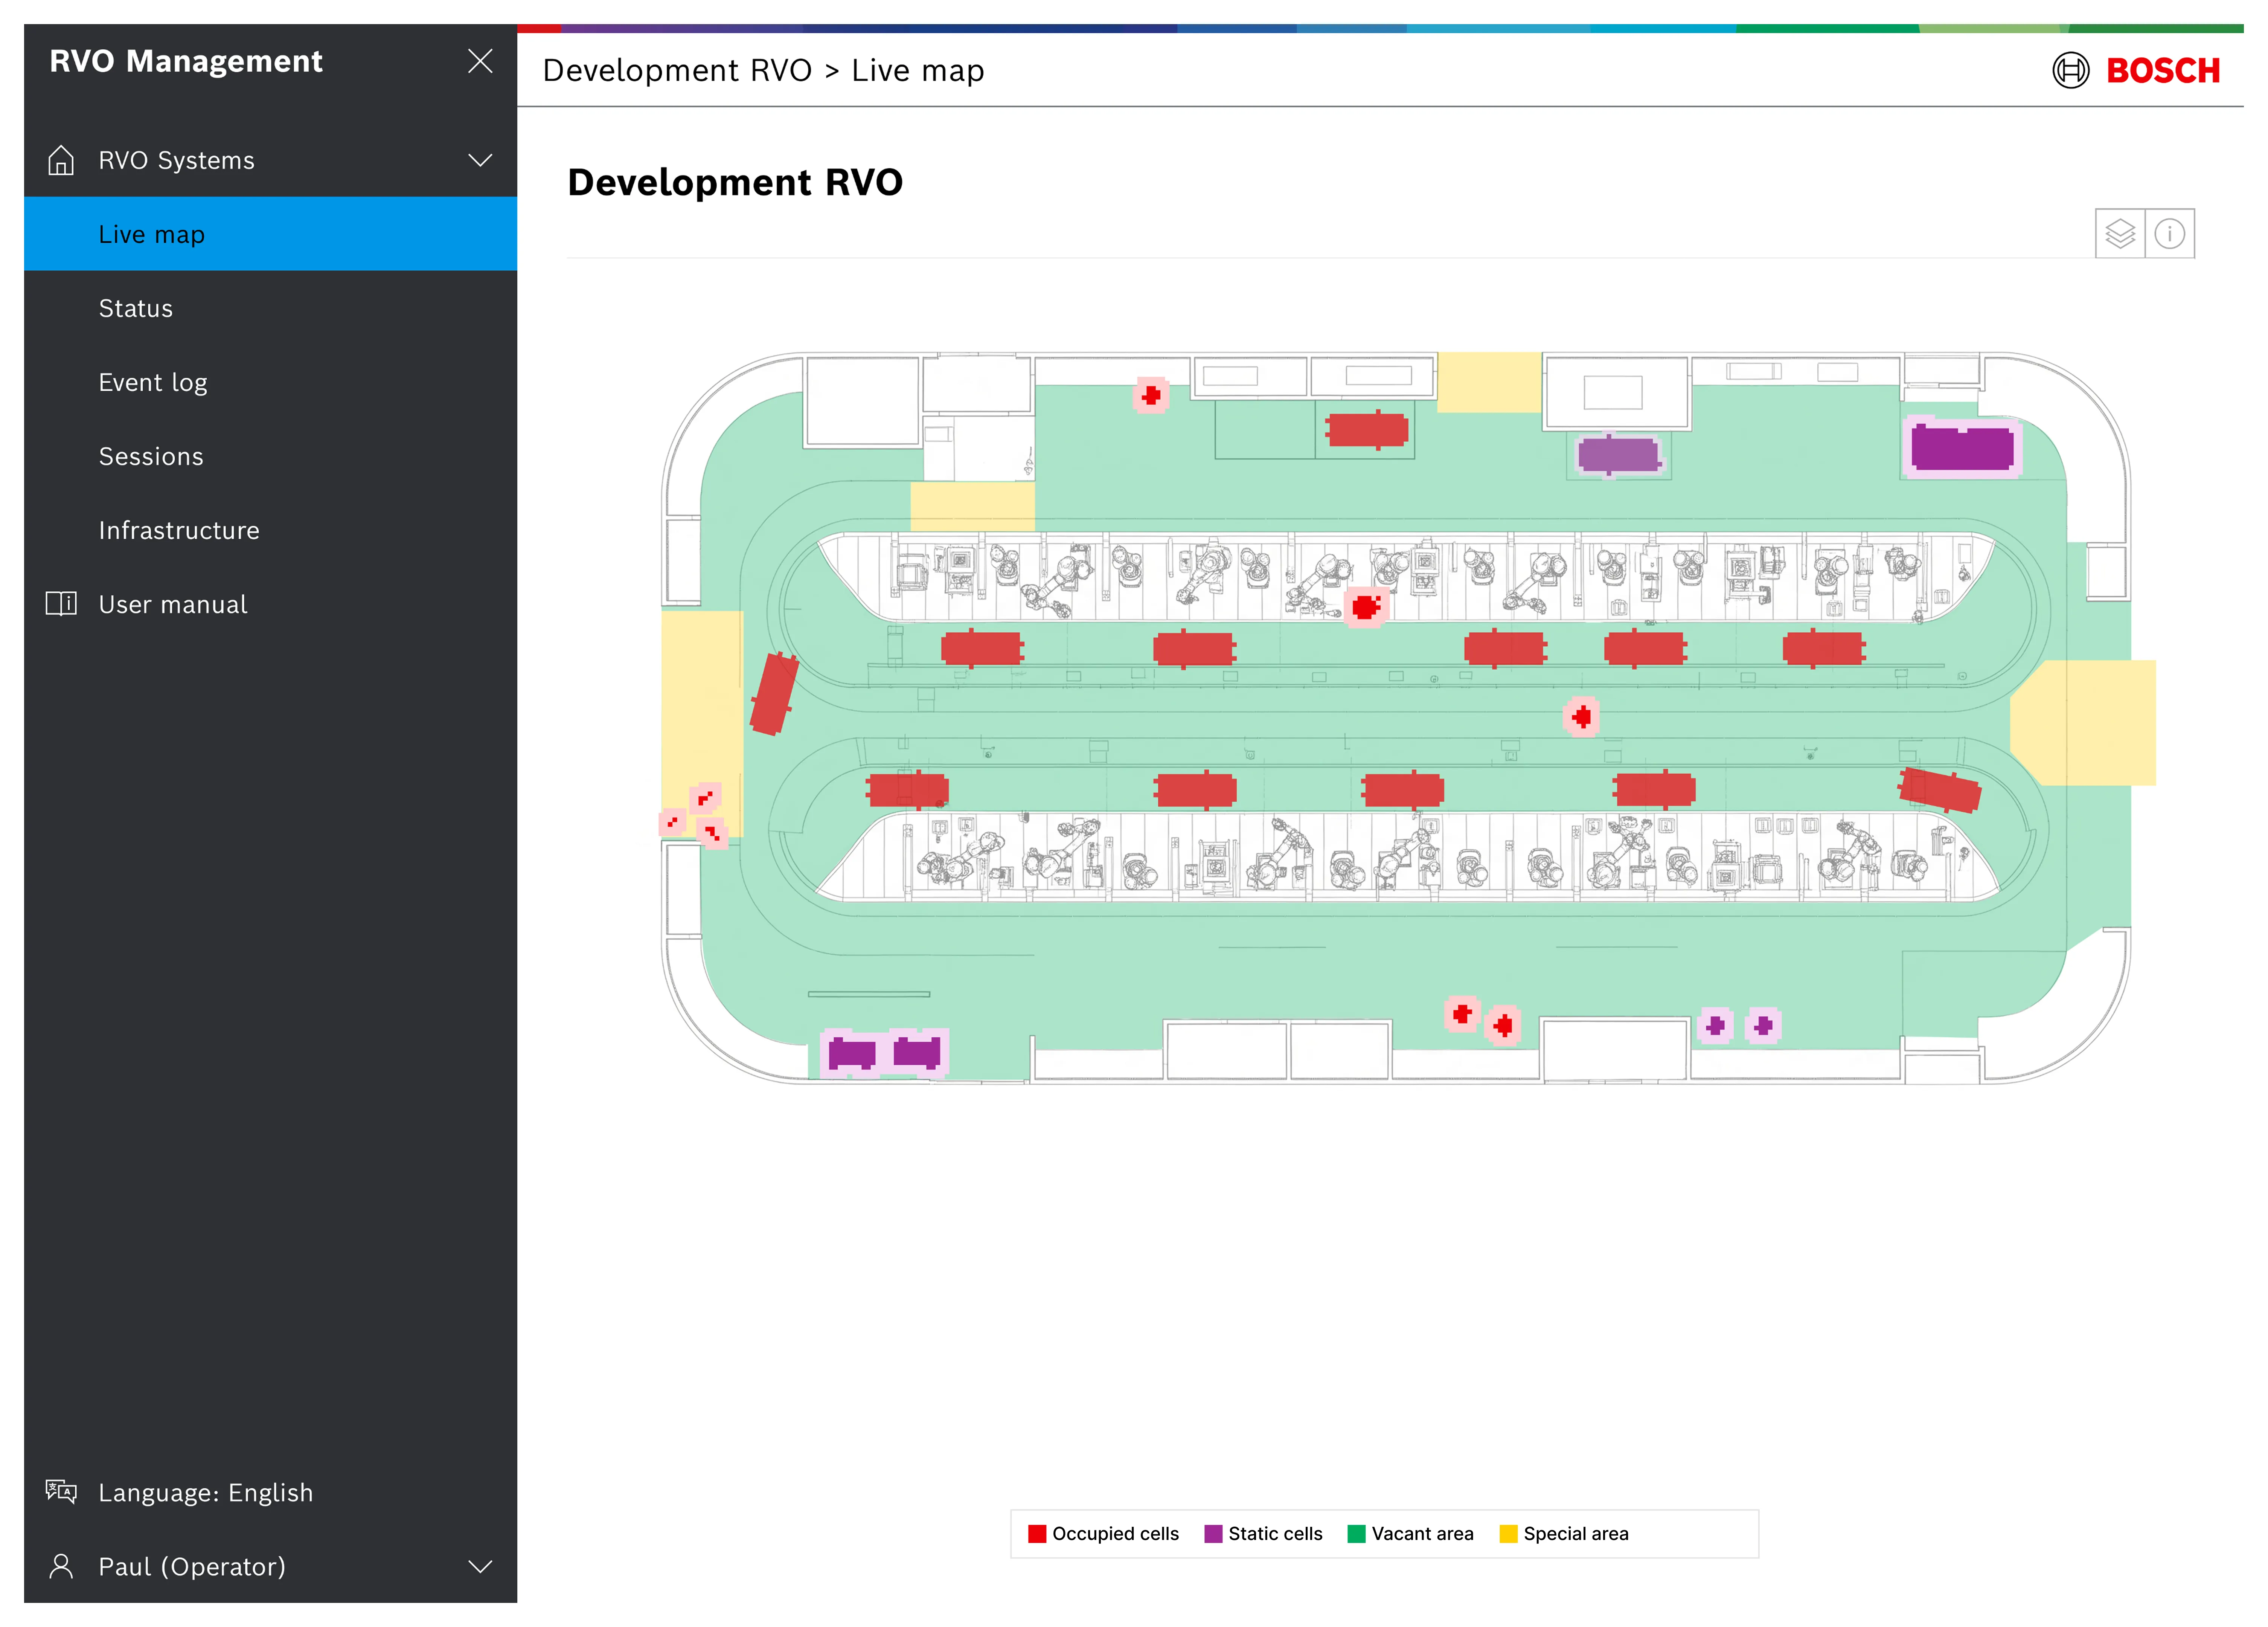Click the language translation icon
This screenshot has width=2268, height=1627.
tap(61, 1492)
